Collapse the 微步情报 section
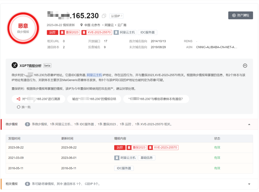259x192 pixels. 249,124
